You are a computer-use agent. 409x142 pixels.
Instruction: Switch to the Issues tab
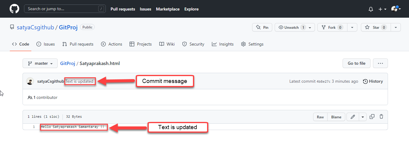(x=46, y=44)
